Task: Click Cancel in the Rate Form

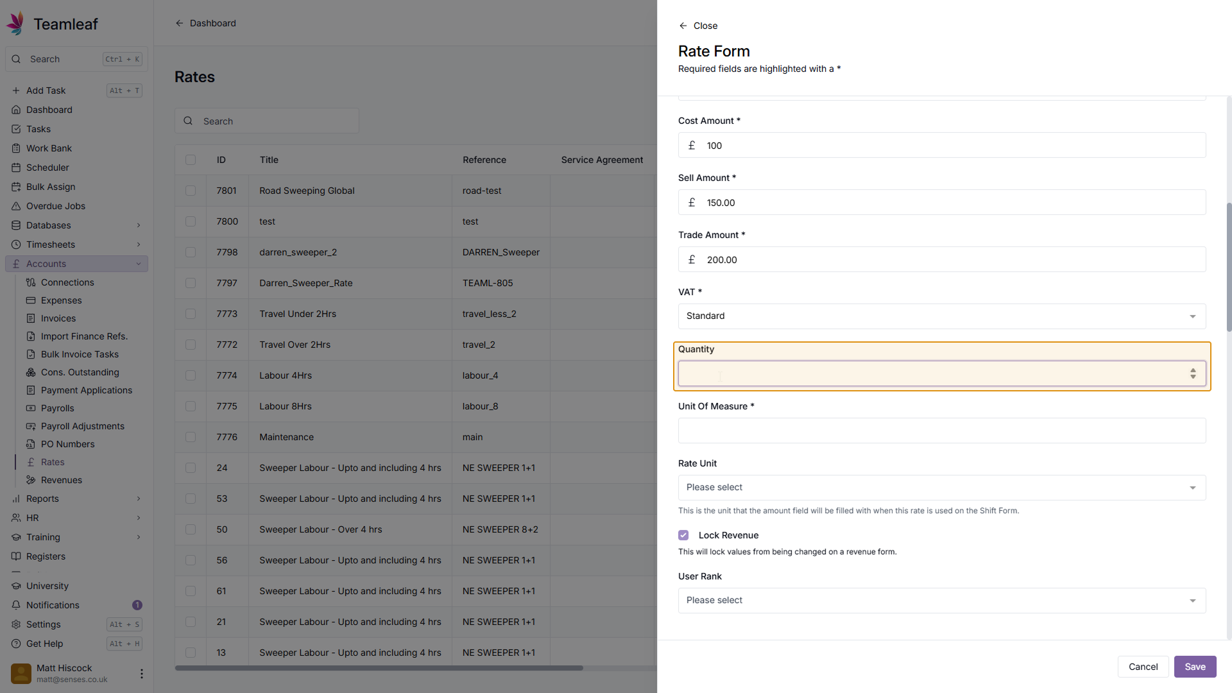Action: 1143,667
